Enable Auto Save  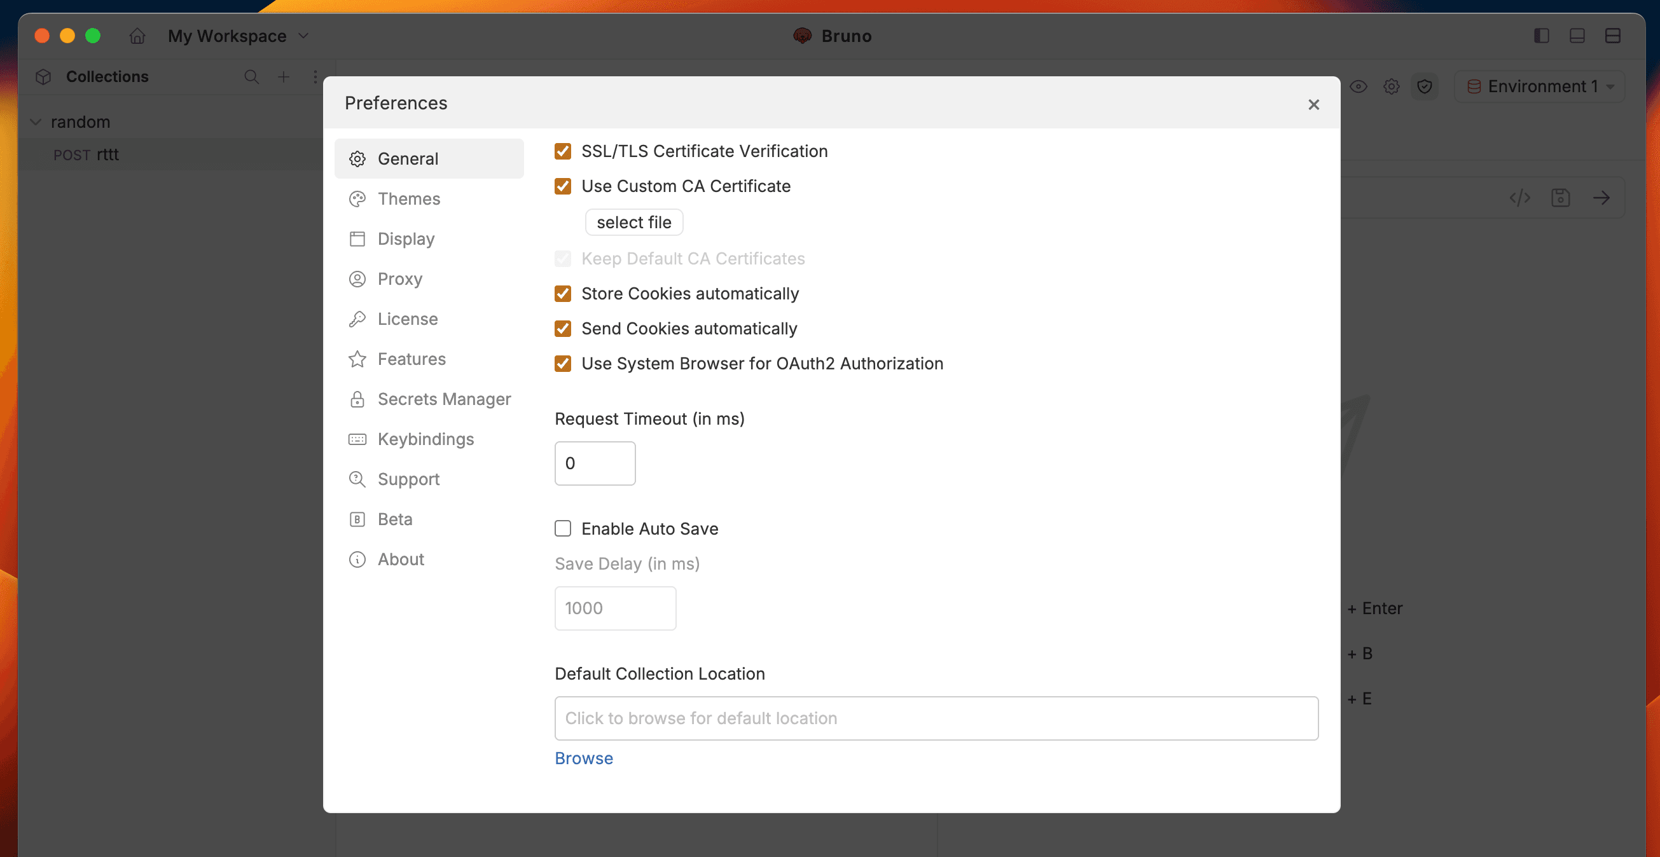[563, 528]
